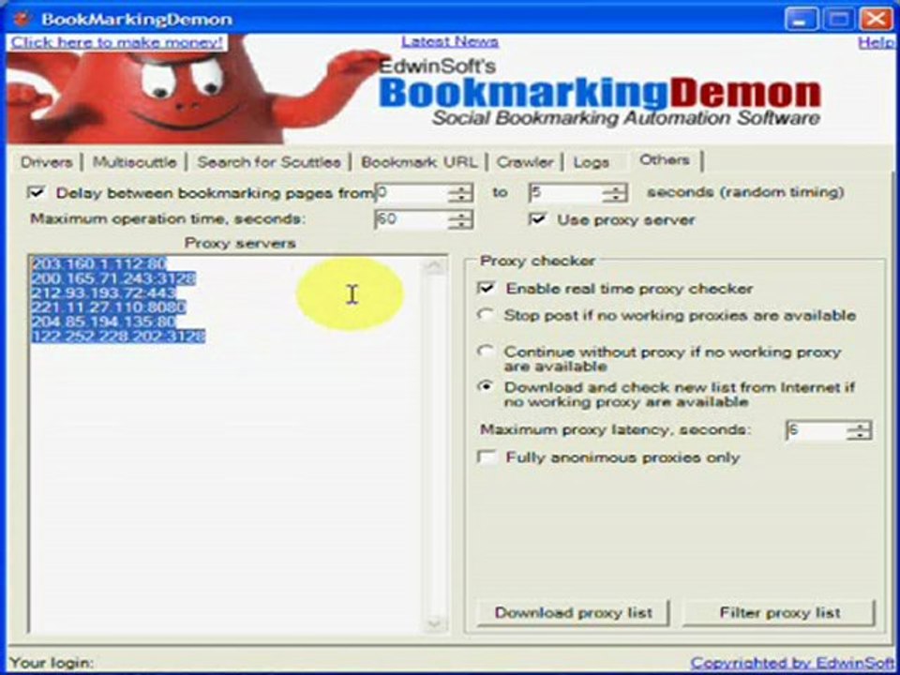Click proxy entry 212.93.193.72:443

pos(103,293)
